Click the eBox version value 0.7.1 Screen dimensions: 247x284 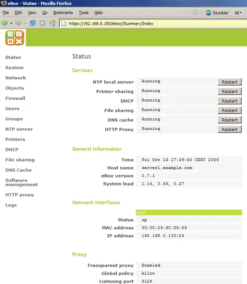pos(148,176)
